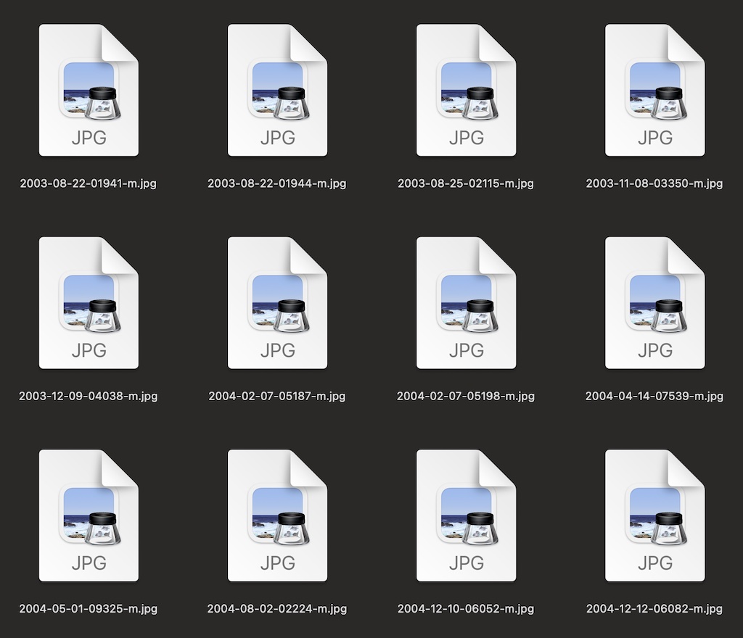Click the filename text 2004-02-07-05198-m.jpg

coord(466,396)
